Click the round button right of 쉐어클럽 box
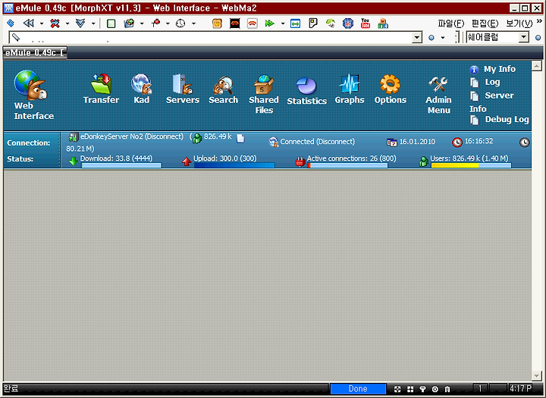This screenshot has width=546, height=398. [538, 38]
